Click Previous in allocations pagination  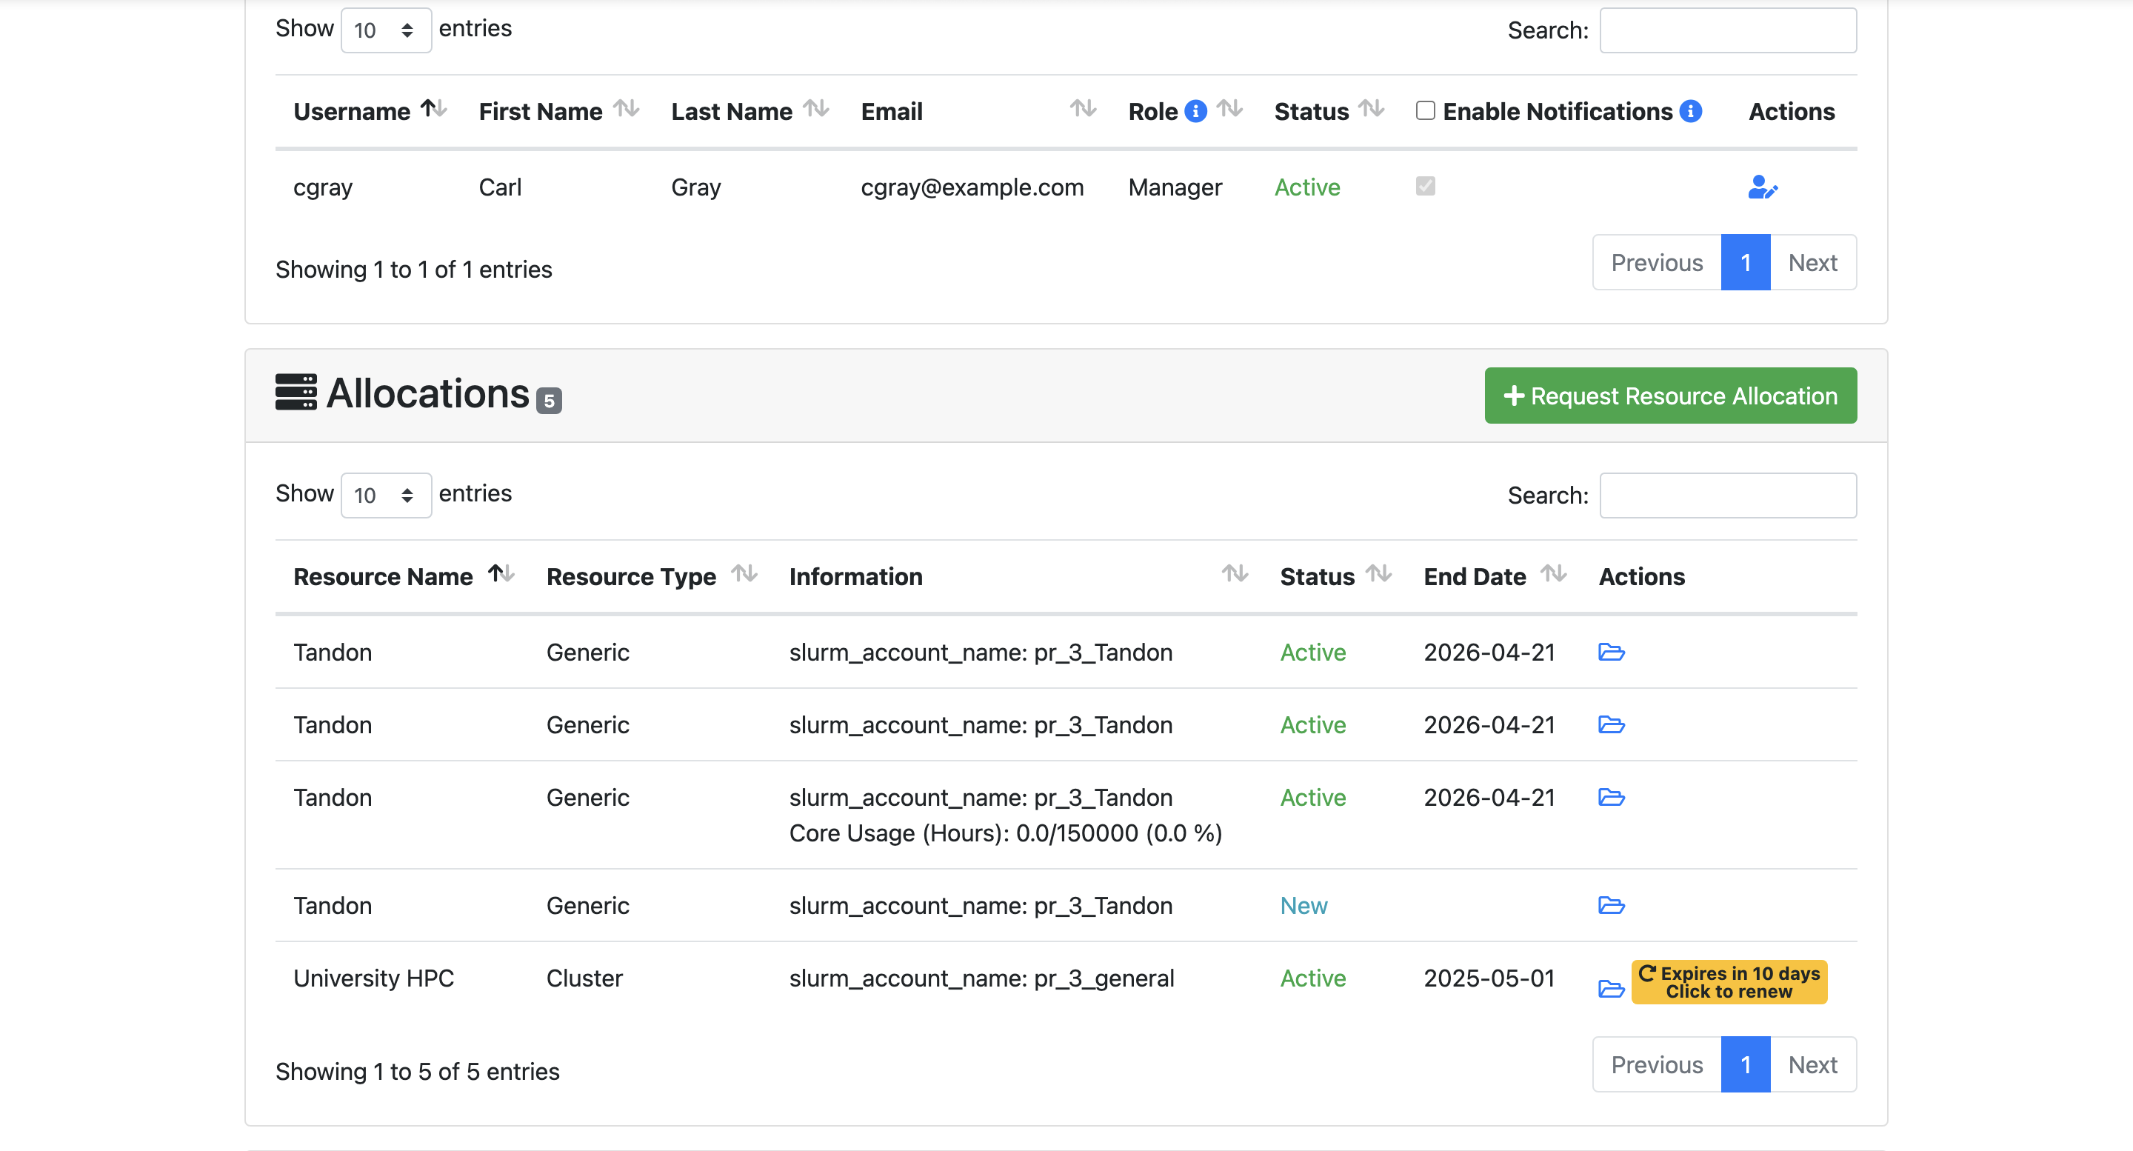[1656, 1065]
